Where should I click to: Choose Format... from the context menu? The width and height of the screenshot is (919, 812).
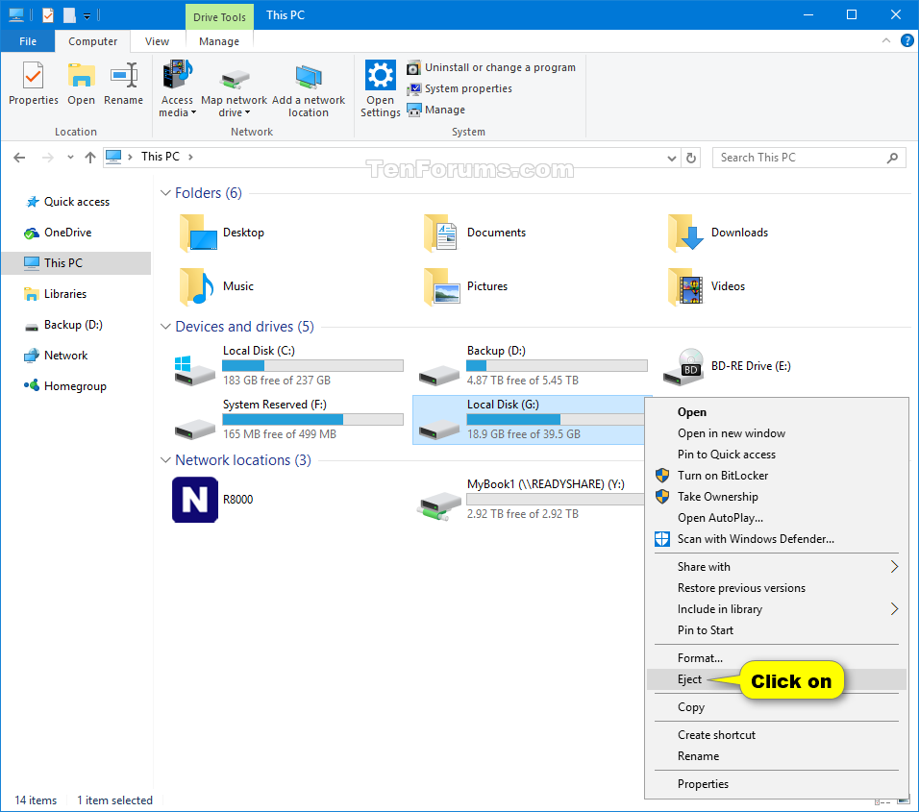(777, 658)
